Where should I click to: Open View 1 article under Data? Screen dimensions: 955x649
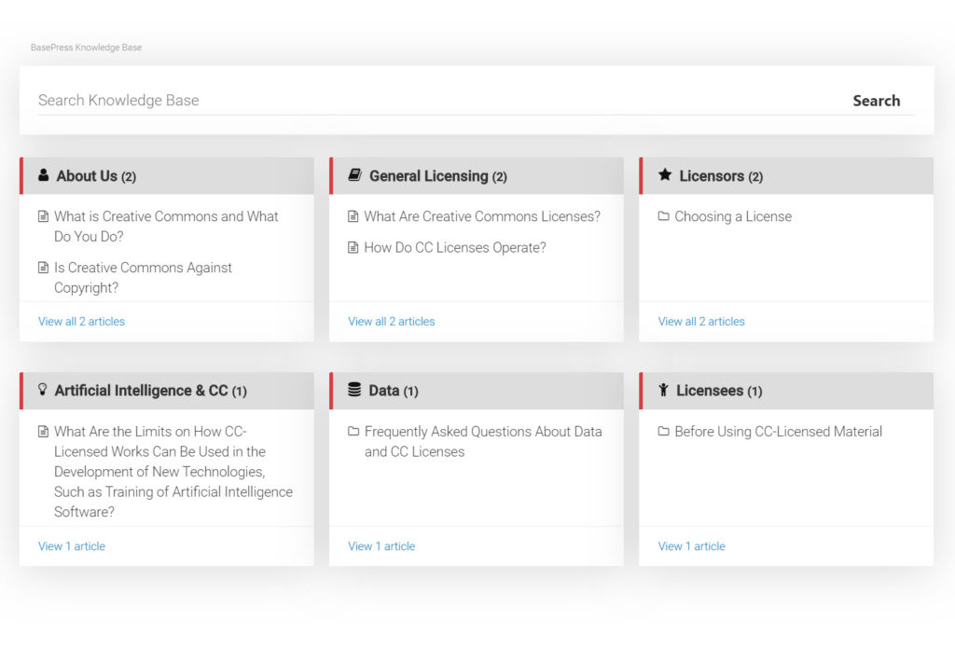tap(381, 546)
